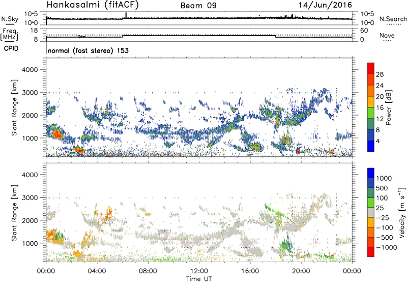The image size is (407, 282).
Task: Click the '28' label on Power color bar
Action: pos(380,74)
